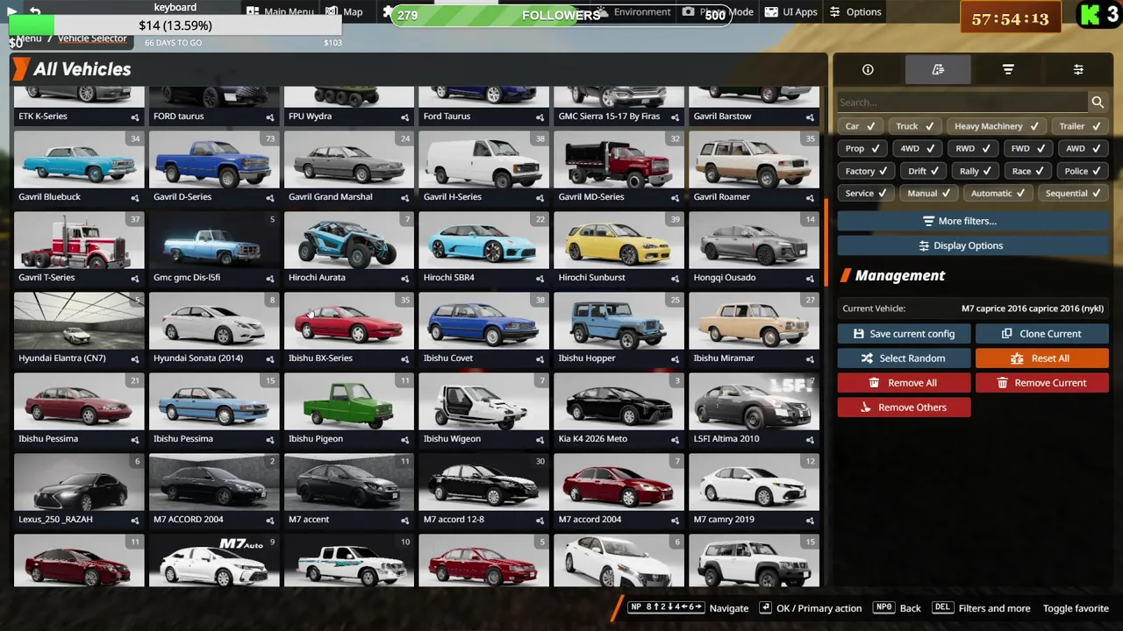This screenshot has width=1123, height=631.
Task: Click configurations icon on Hirochi Sunburst card
Action: (676, 278)
